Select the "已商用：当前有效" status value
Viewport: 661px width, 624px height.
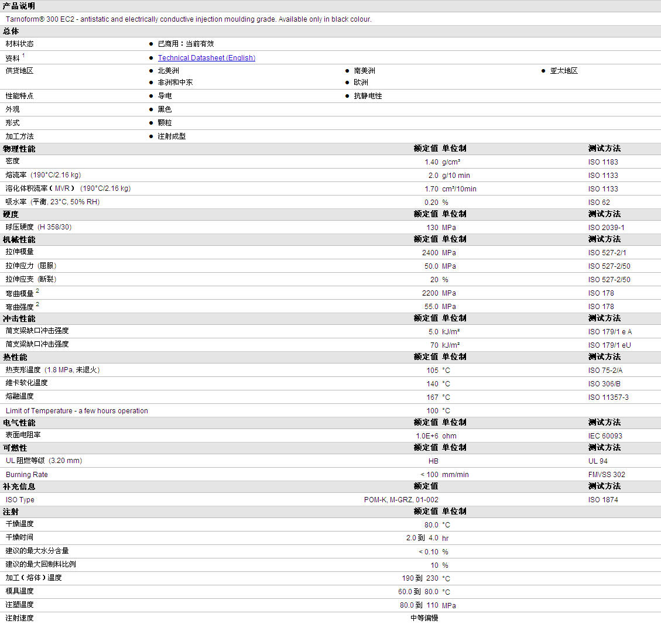[x=186, y=44]
